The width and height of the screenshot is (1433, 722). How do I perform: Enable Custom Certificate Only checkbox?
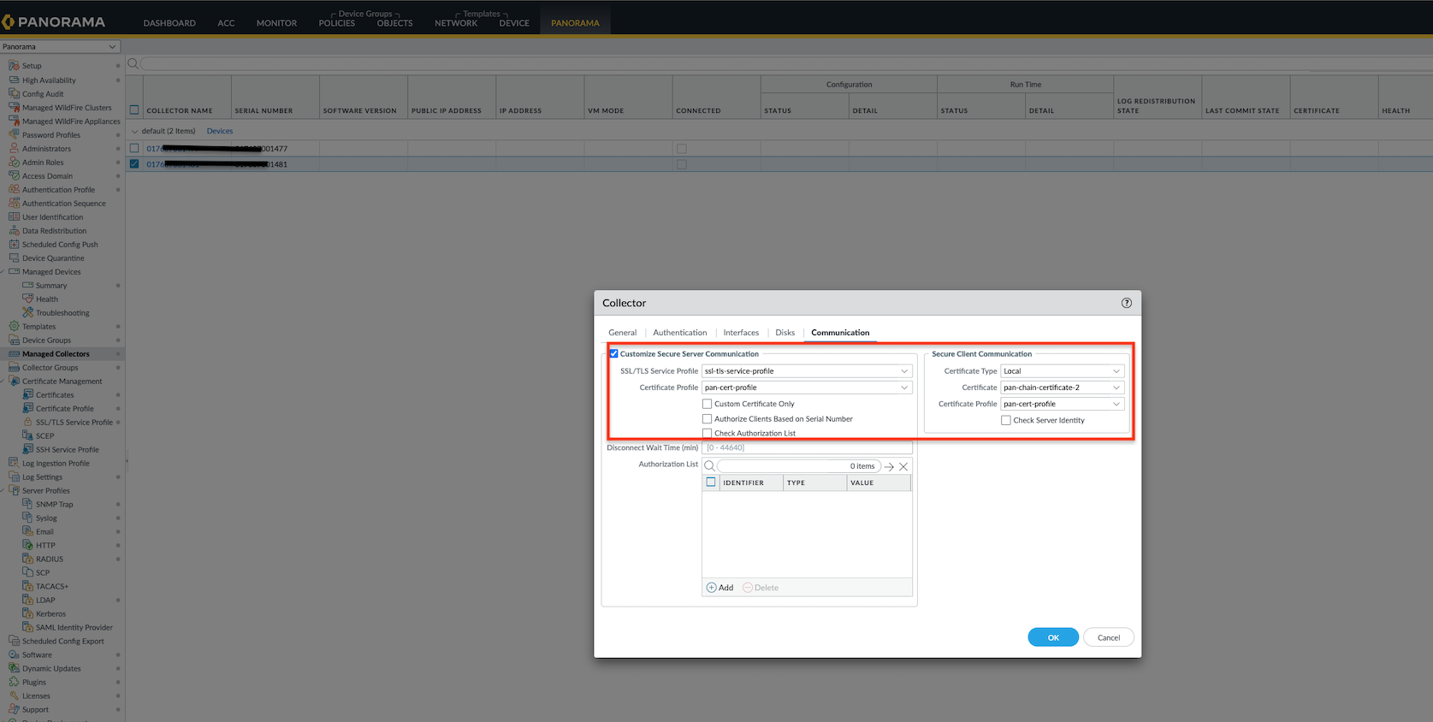pyautogui.click(x=707, y=404)
